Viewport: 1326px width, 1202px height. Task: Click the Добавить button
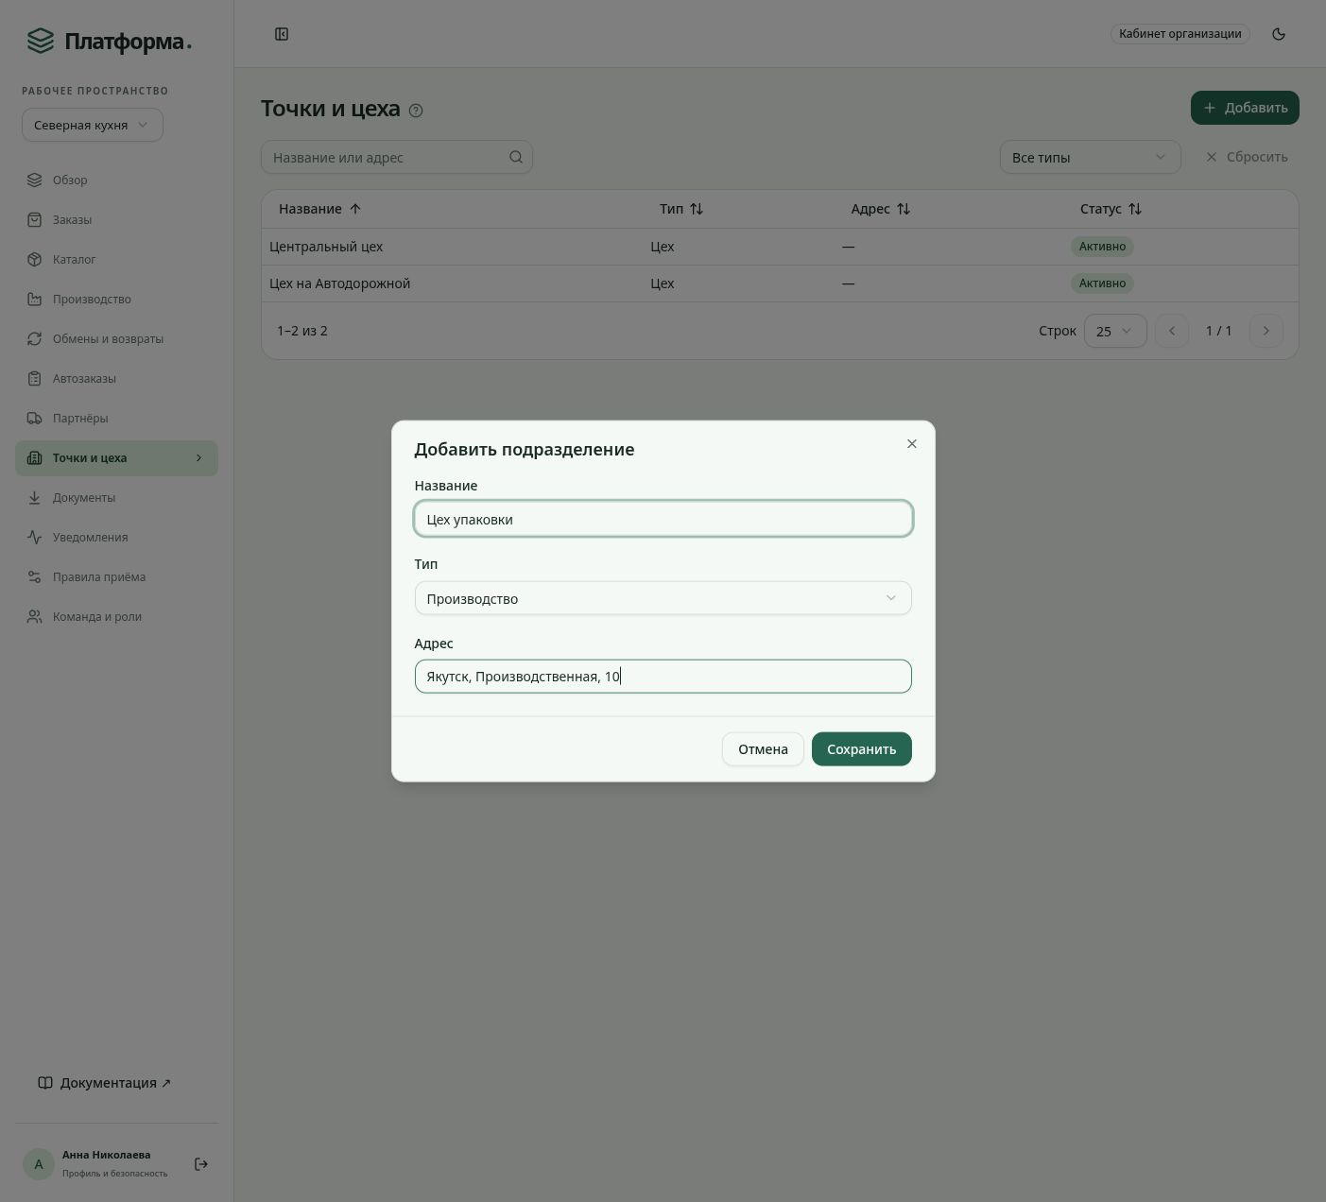tap(1245, 108)
